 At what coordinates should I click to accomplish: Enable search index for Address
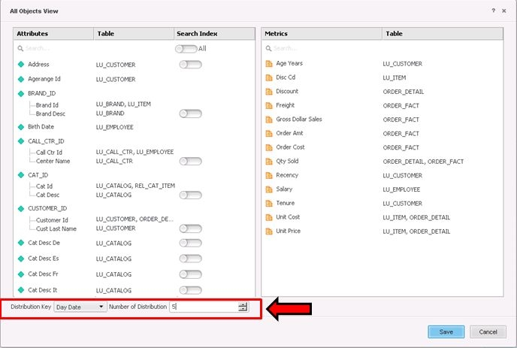click(x=190, y=65)
